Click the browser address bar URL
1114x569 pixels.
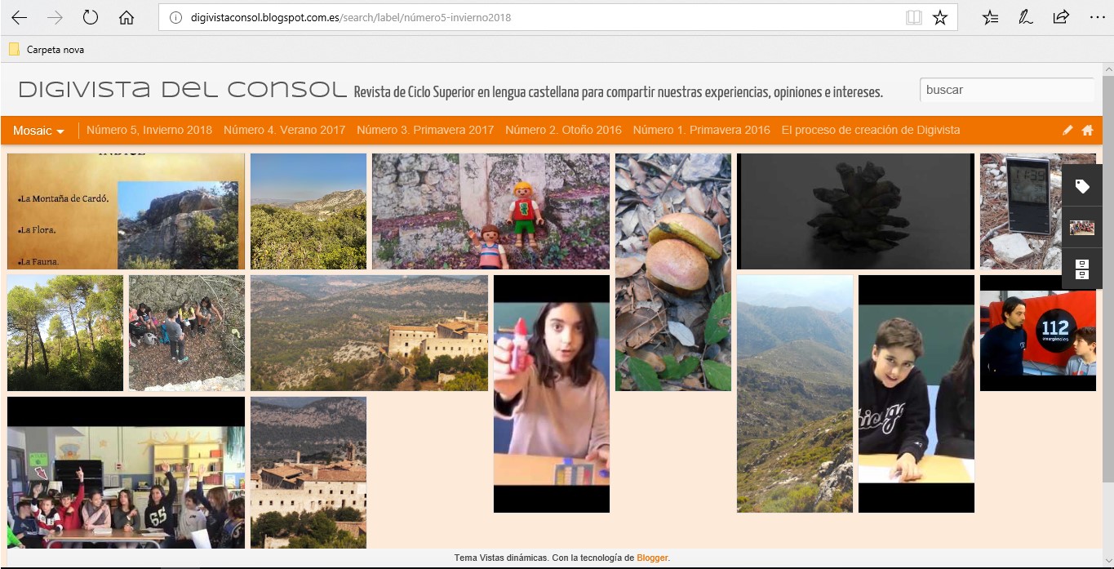click(x=351, y=17)
